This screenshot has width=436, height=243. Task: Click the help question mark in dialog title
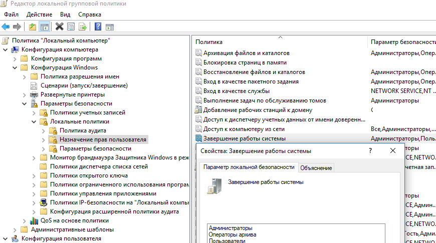(370, 150)
